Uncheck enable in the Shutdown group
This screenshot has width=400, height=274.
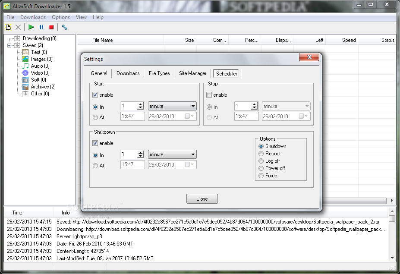point(95,143)
